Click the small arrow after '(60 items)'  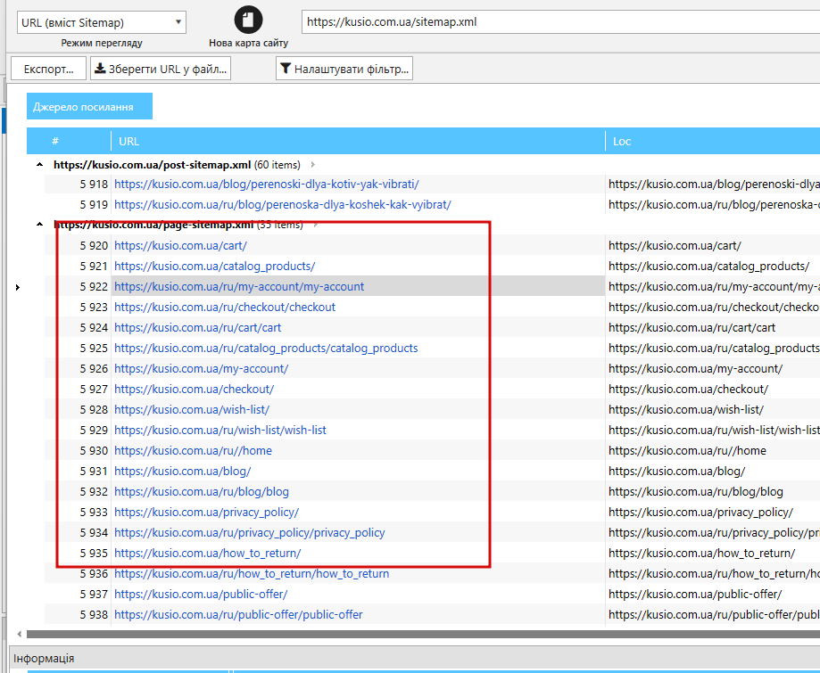point(312,165)
